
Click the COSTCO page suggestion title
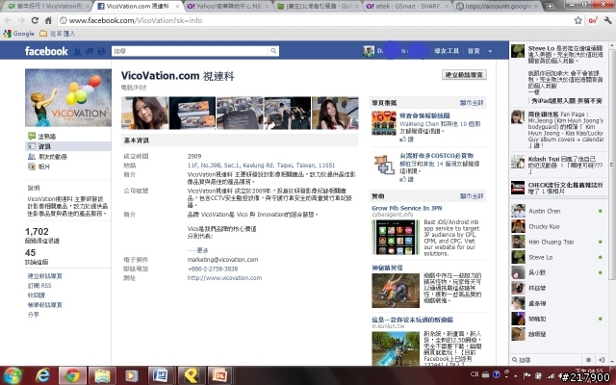436,156
